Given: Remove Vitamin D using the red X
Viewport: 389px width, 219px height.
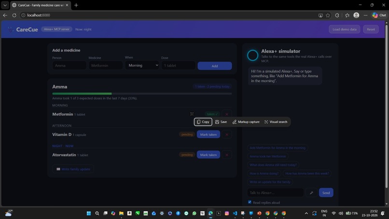Looking at the screenshot, I should click(227, 134).
